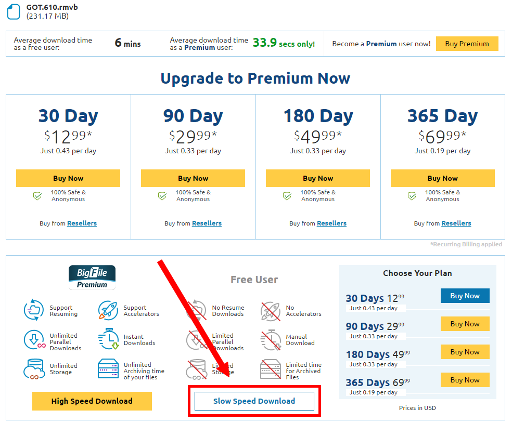Image resolution: width=512 pixels, height=423 pixels.
Task: Click blue Buy Now for 30 Days 12.99
Action: click(x=465, y=296)
